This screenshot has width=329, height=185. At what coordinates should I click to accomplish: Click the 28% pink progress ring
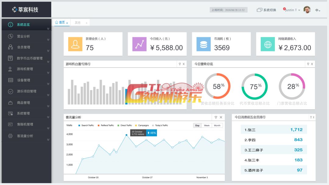(x=292, y=86)
